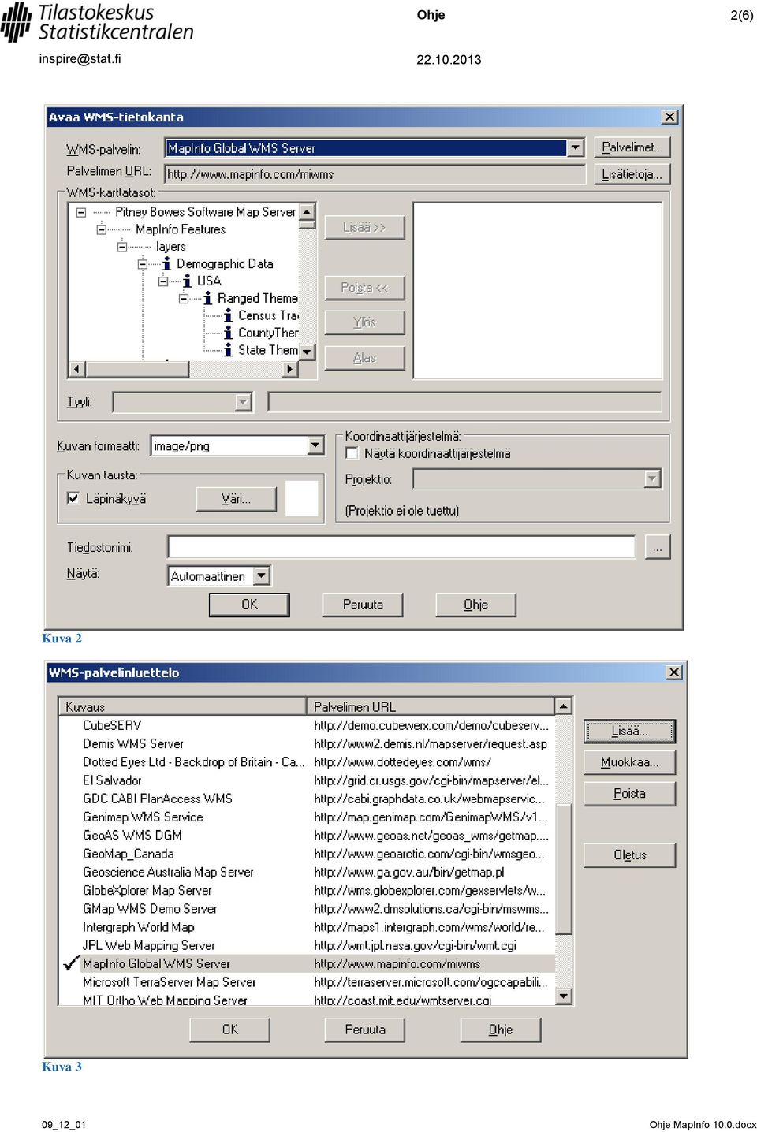
Task: Click info icon beside State Theme layer
Action: [228, 350]
